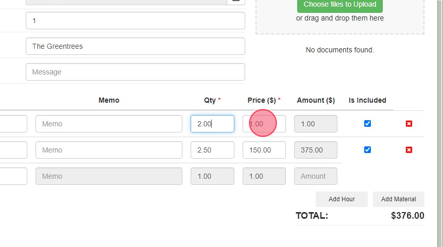Click the Amount field showing 375.00
This screenshot has height=247, width=443.
[316, 150]
